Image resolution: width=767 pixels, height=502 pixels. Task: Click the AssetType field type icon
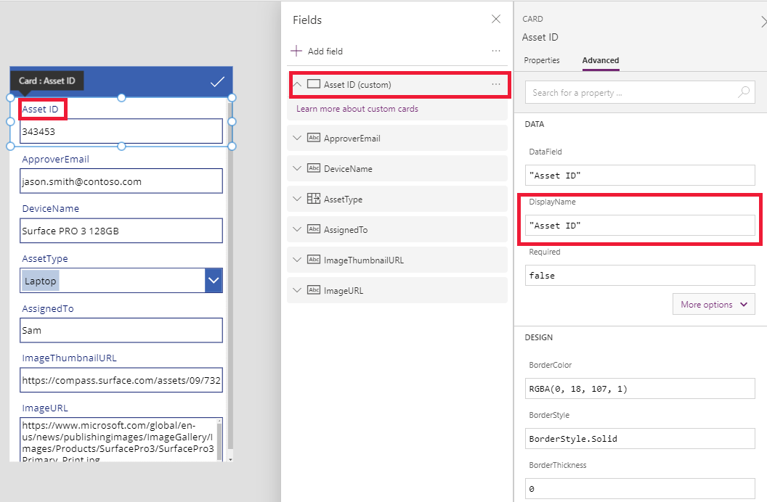tap(314, 199)
